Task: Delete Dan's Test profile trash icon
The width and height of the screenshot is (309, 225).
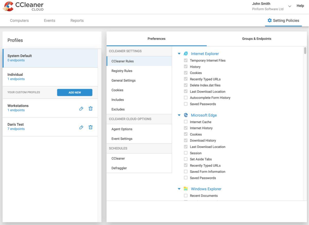Action: [x=90, y=127]
